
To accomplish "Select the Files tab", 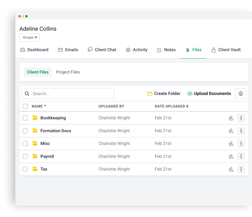I will (194, 50).
